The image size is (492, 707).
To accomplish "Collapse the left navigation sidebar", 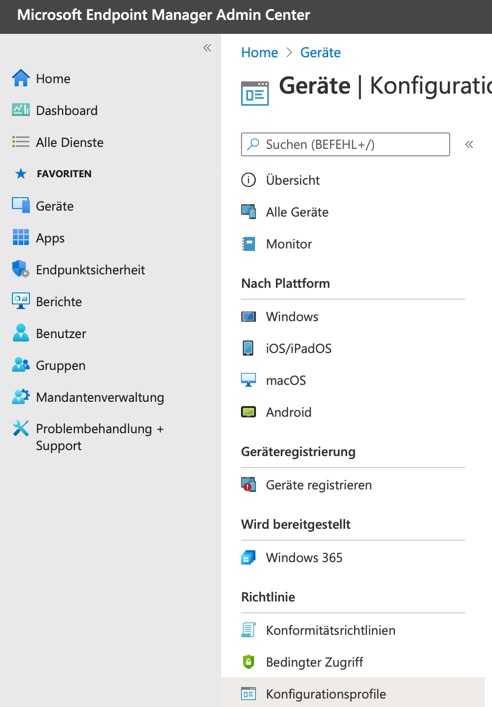I will click(207, 48).
